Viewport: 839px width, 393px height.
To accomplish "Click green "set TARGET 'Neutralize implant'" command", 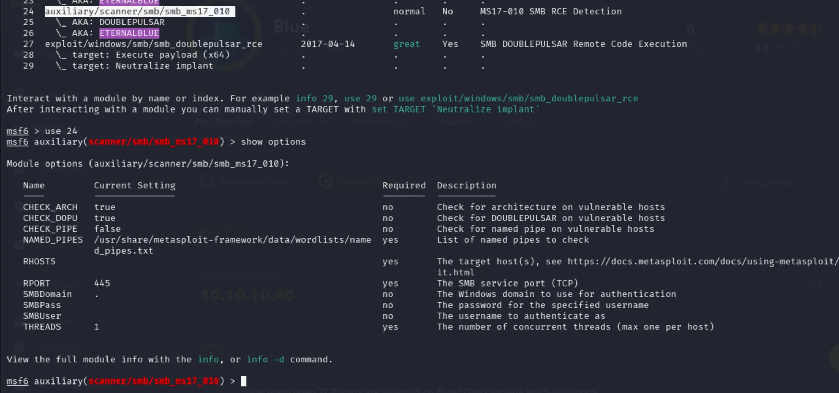I will tap(456, 109).
